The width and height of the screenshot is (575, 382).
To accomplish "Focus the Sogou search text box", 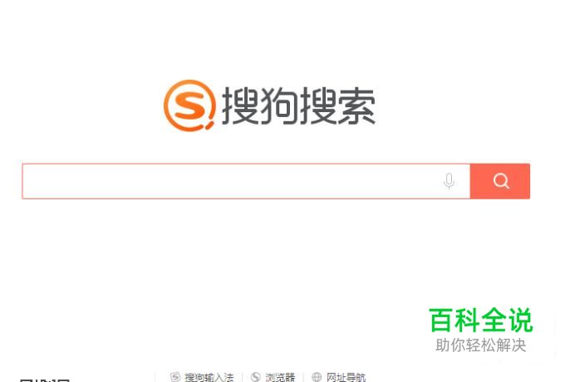I will click(x=246, y=181).
